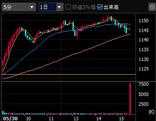The height and width of the screenshot is (121, 156).
Task: Click the 15 o'clock time label
Action: coord(121,119)
